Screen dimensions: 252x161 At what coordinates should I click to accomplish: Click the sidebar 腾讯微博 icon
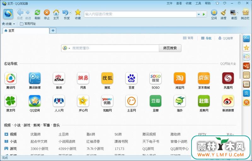(246, 39)
